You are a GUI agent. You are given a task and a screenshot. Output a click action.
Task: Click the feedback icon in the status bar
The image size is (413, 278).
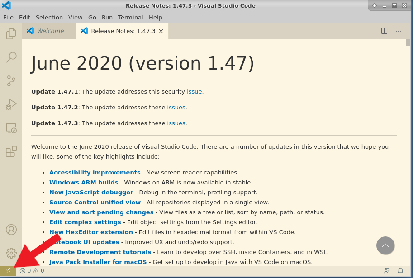pyautogui.click(x=387, y=271)
